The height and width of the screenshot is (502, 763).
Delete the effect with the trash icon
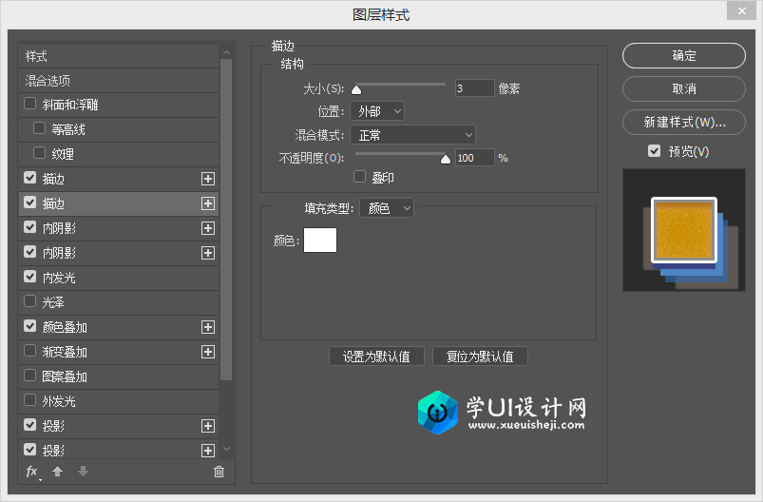pos(219,472)
